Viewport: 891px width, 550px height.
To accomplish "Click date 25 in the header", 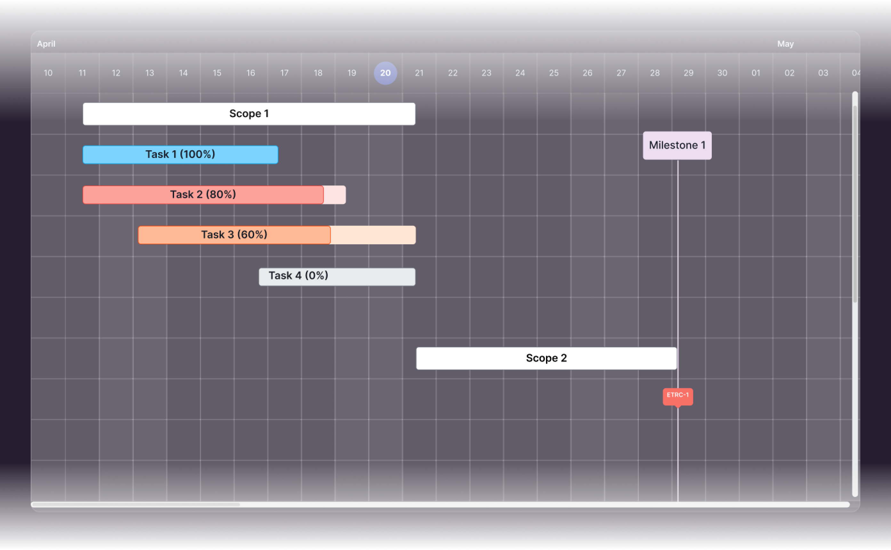I will (x=554, y=73).
